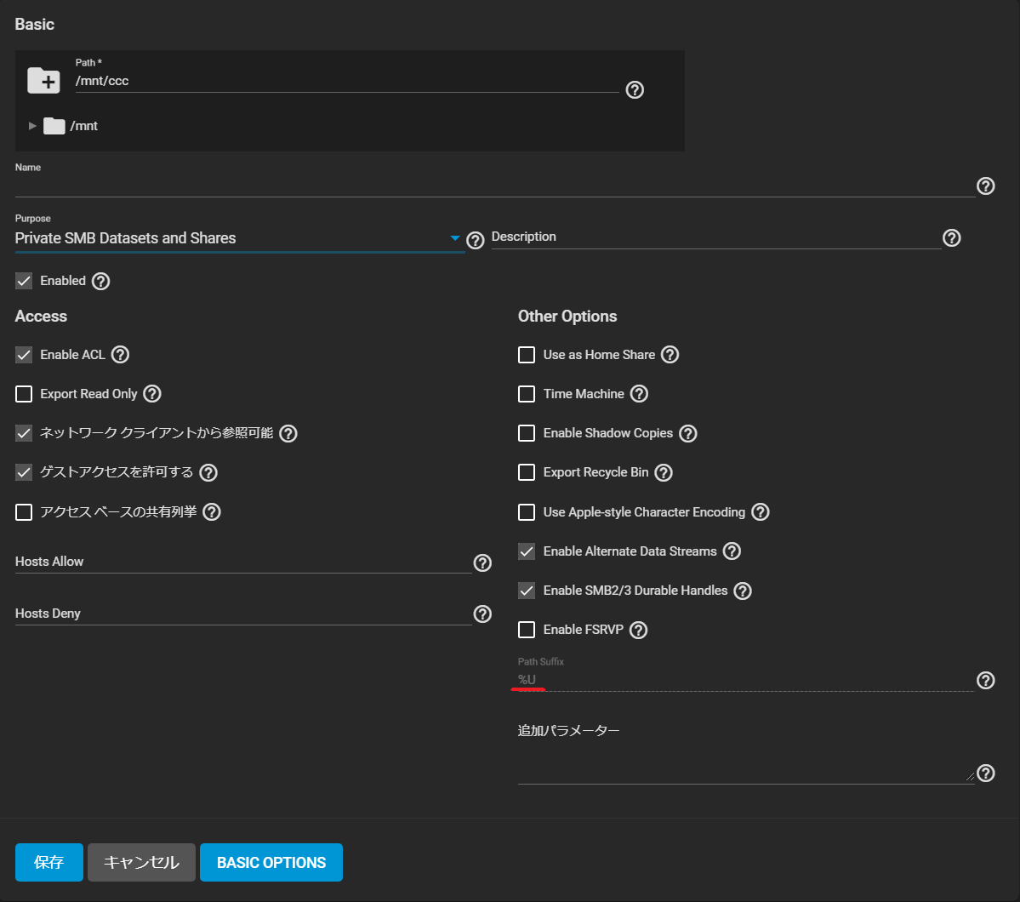The width and height of the screenshot is (1020, 902).
Task: Uncheck Enable ACL
Action: click(x=24, y=355)
